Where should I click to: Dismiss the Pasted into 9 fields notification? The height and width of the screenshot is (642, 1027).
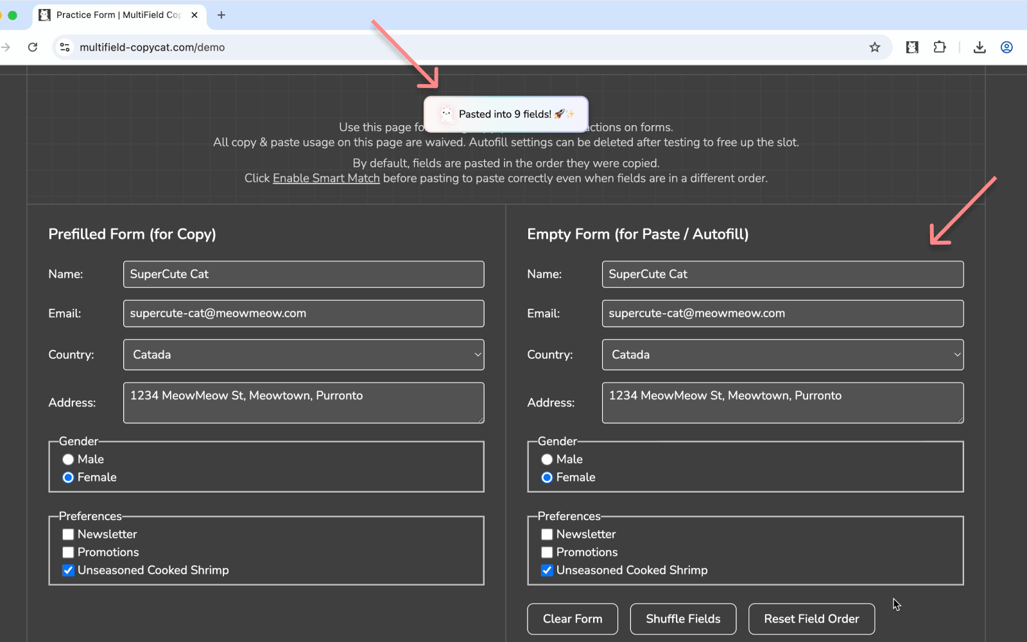click(506, 114)
